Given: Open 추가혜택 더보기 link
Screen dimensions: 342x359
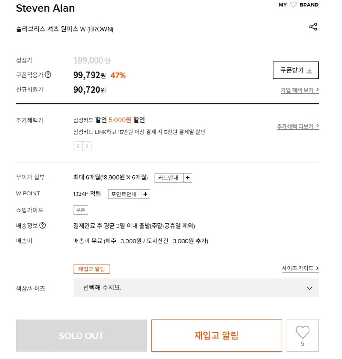Looking at the screenshot, I should click(x=297, y=126).
